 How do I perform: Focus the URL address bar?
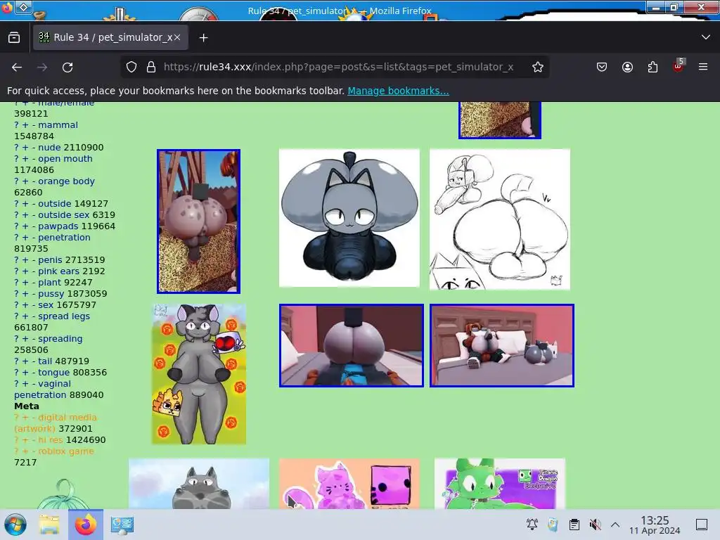[x=338, y=67]
